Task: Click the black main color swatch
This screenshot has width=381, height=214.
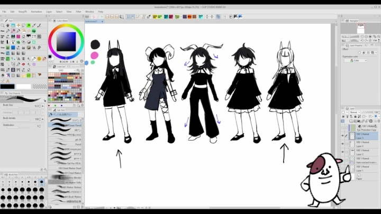Action: (7, 87)
